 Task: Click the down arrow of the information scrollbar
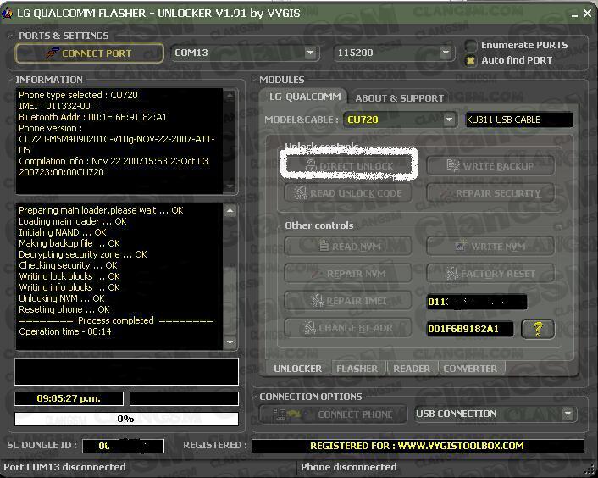[x=230, y=186]
